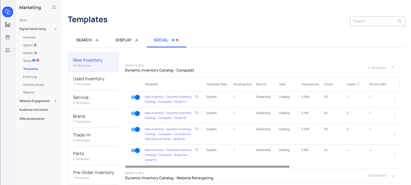The width and height of the screenshot is (411, 185).
Task: Preview Conquest Variant B template with eye icon
Action: click(196, 113)
